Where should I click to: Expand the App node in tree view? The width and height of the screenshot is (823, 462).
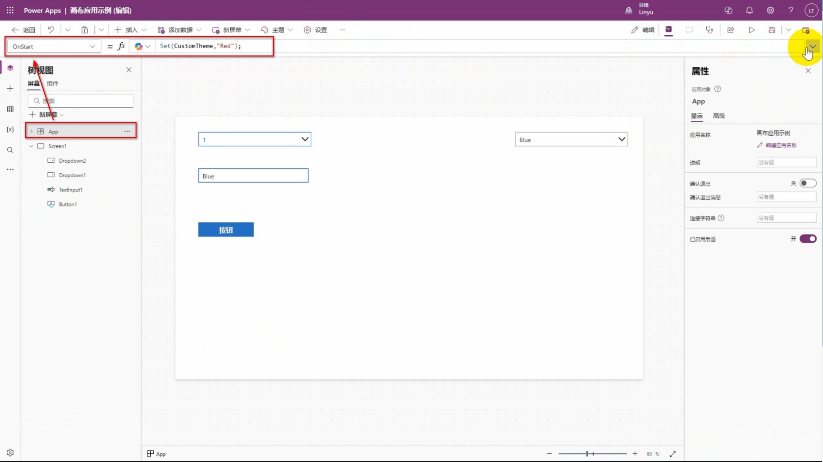pyautogui.click(x=31, y=131)
